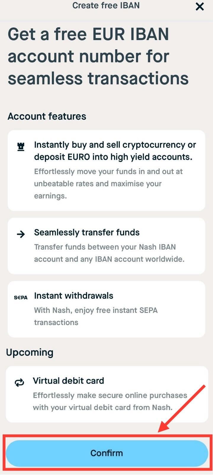Select the Instant withdrawals card

coord(106,309)
